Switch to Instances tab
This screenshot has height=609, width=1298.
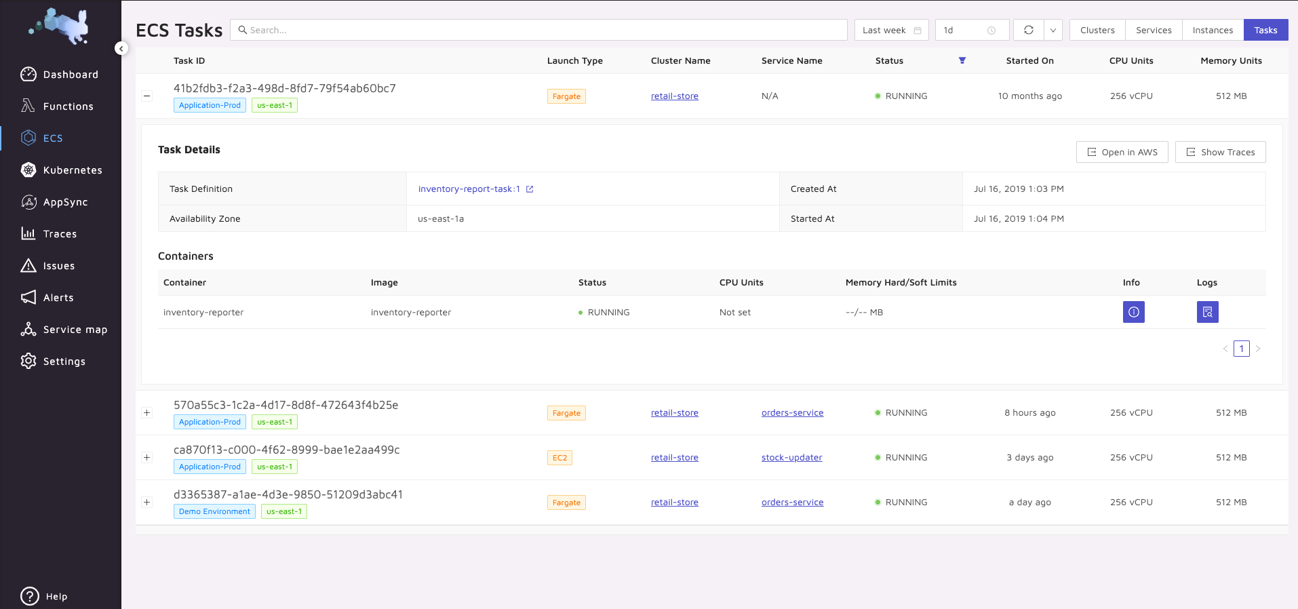click(1213, 30)
